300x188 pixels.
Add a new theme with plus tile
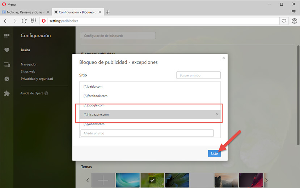[x=103, y=180]
